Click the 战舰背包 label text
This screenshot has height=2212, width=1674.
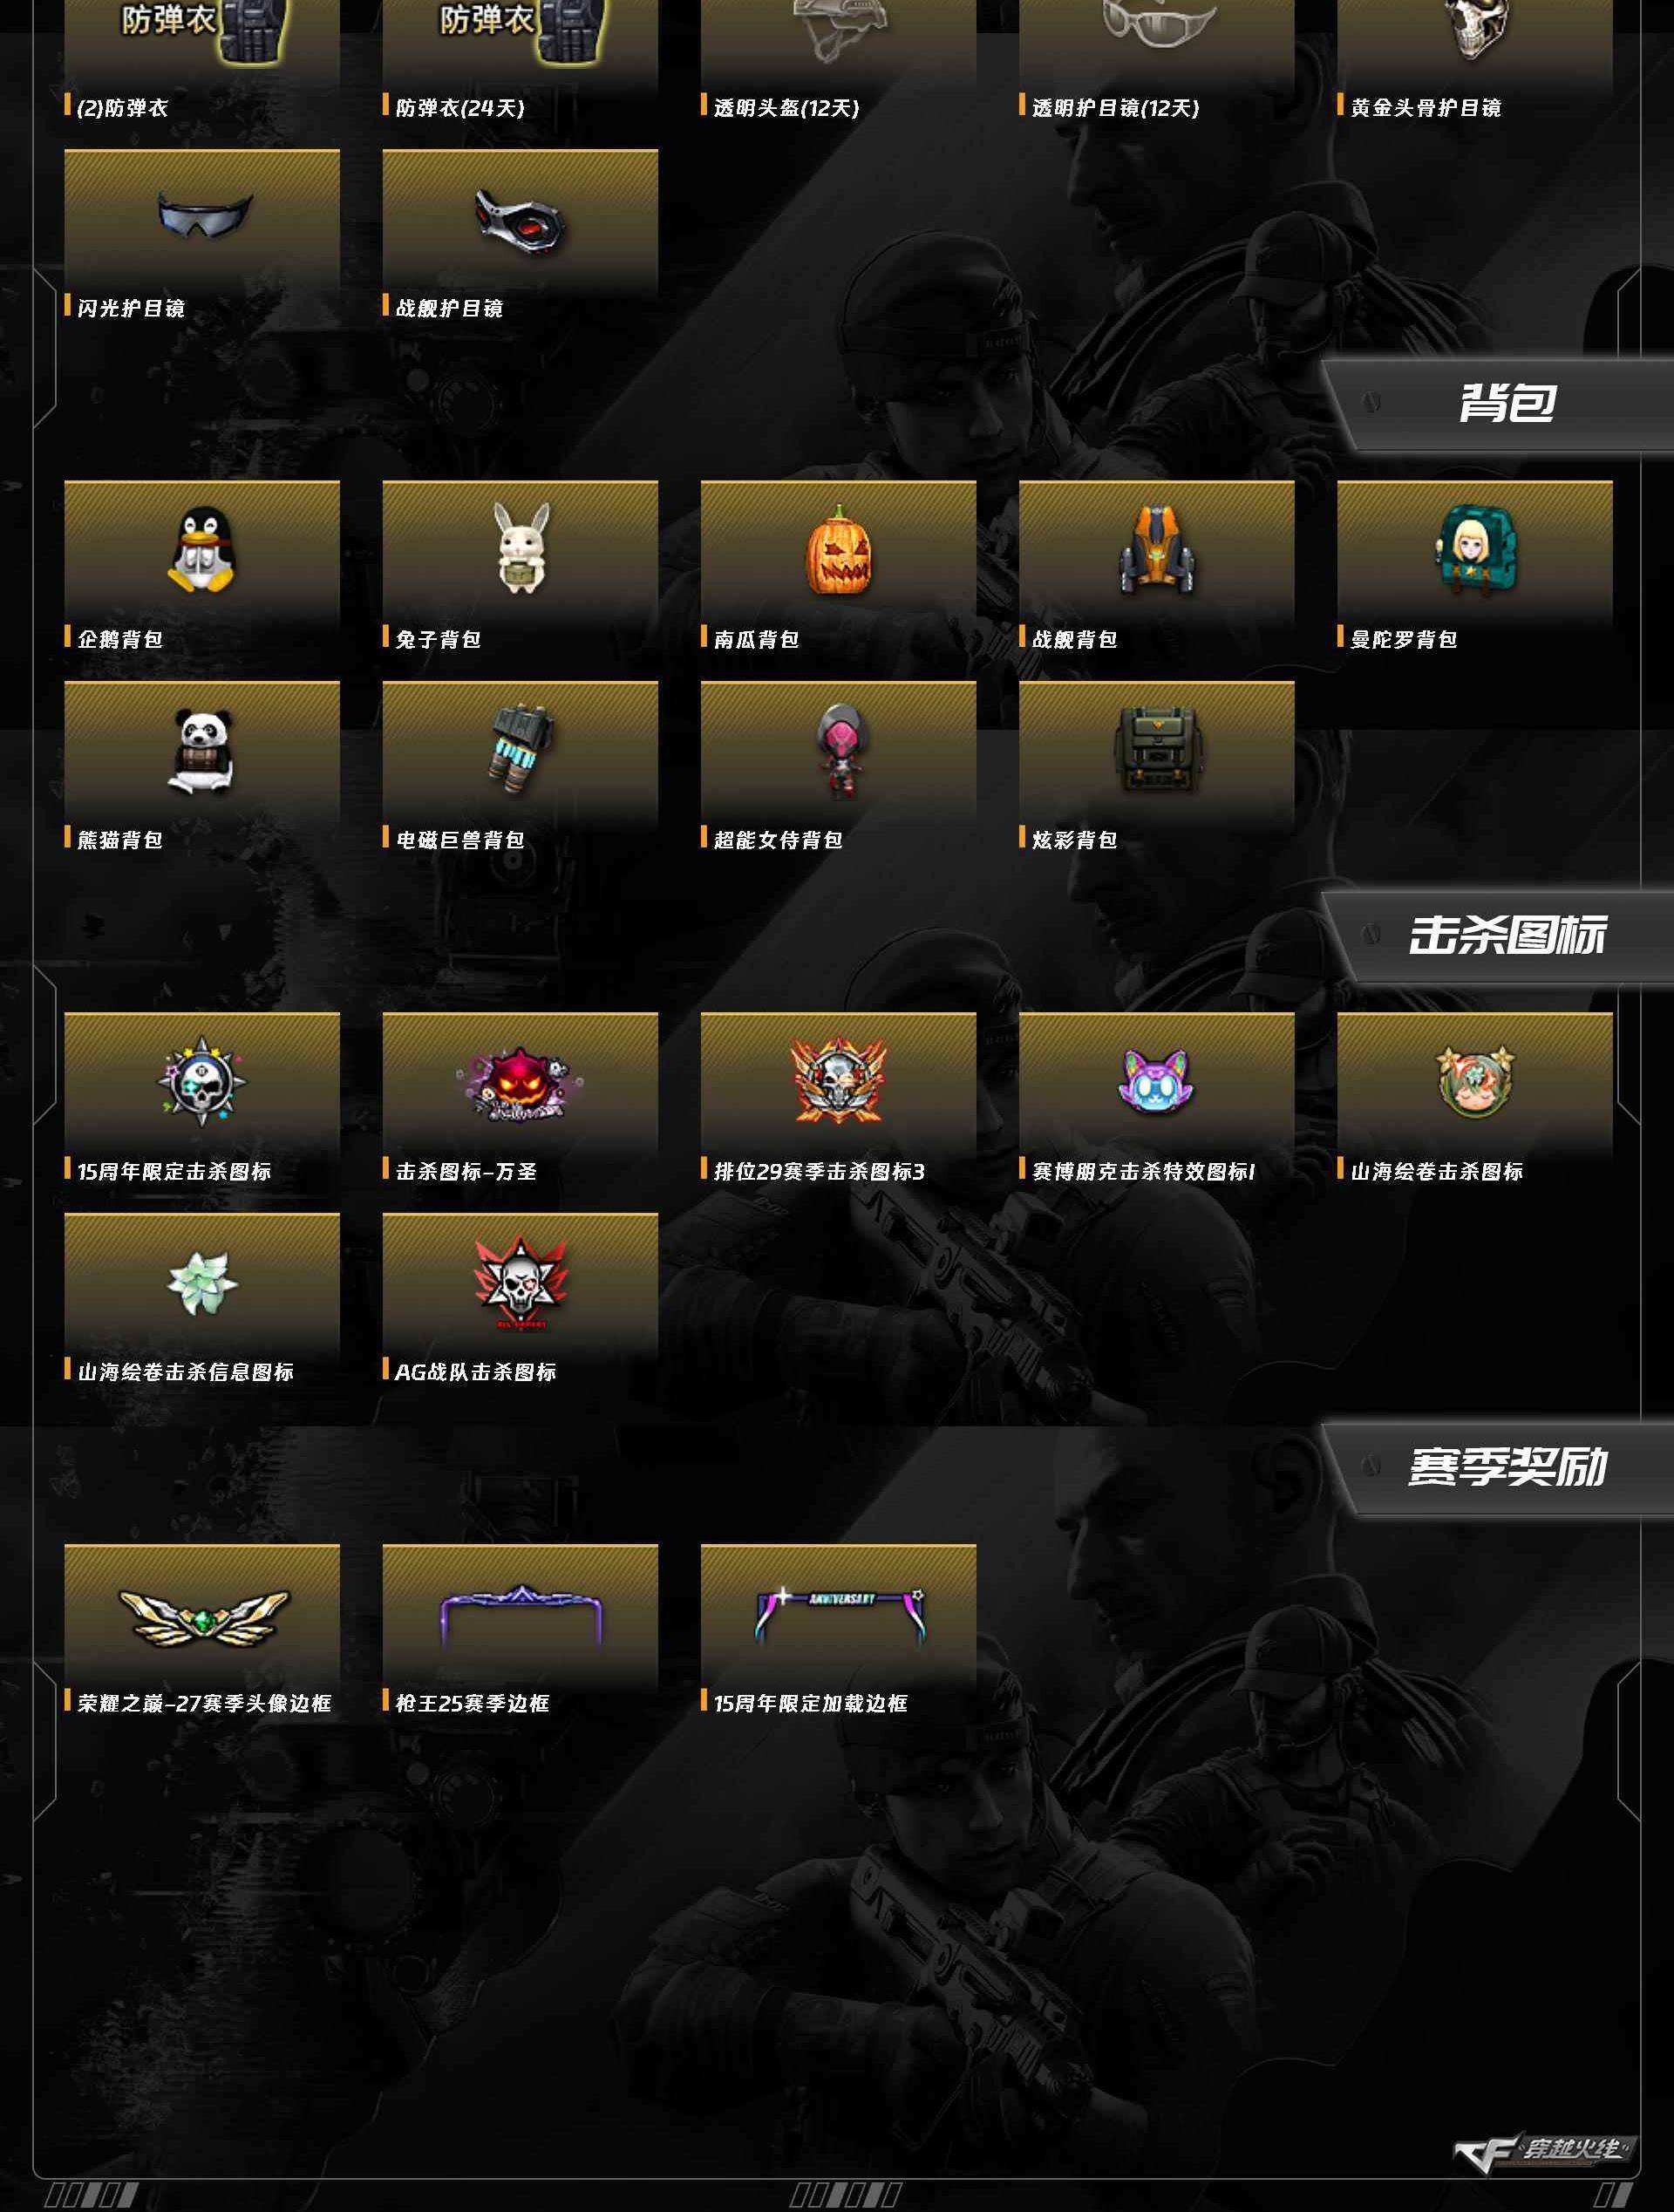pyautogui.click(x=1074, y=639)
